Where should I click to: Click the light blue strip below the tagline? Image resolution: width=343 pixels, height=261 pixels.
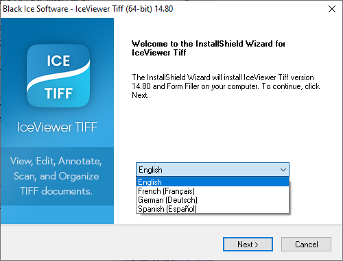click(57, 214)
